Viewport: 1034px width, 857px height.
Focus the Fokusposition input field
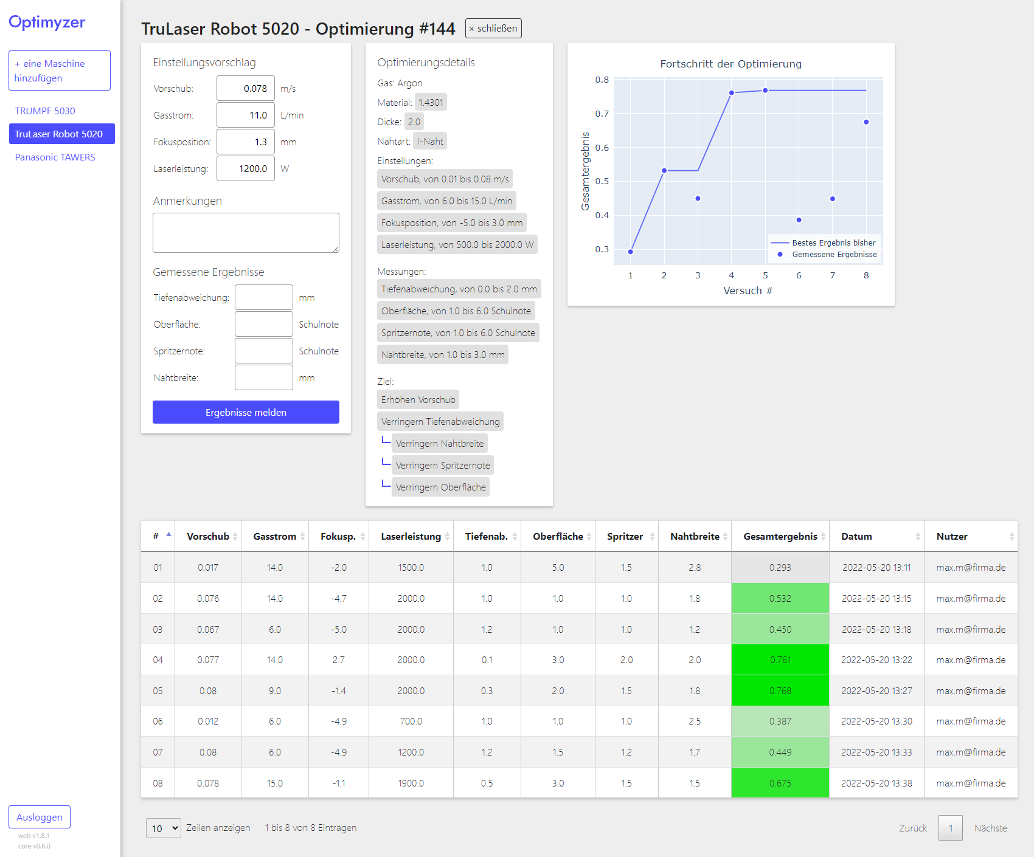point(246,142)
